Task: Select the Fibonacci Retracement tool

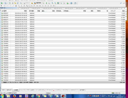Action: tap(19, 6)
